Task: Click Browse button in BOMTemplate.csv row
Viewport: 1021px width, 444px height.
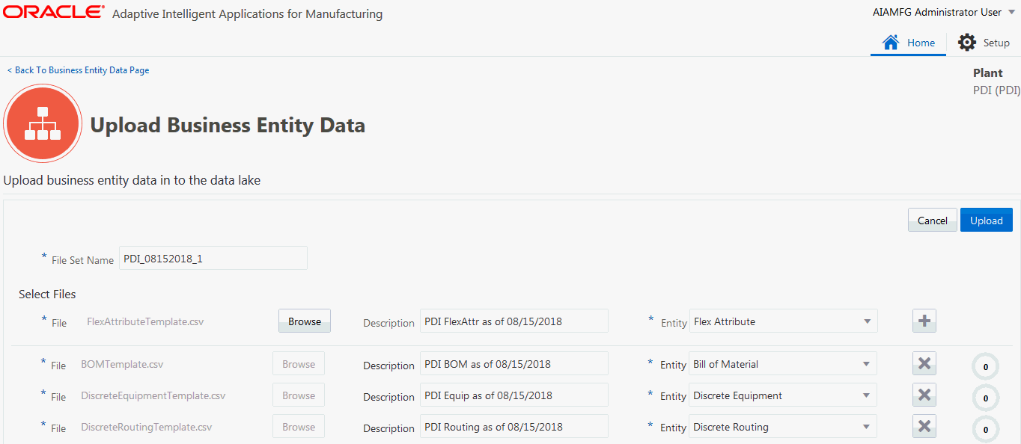Action: click(299, 364)
